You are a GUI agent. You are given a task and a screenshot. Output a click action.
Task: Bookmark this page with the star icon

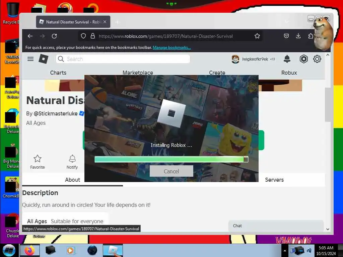click(x=257, y=36)
